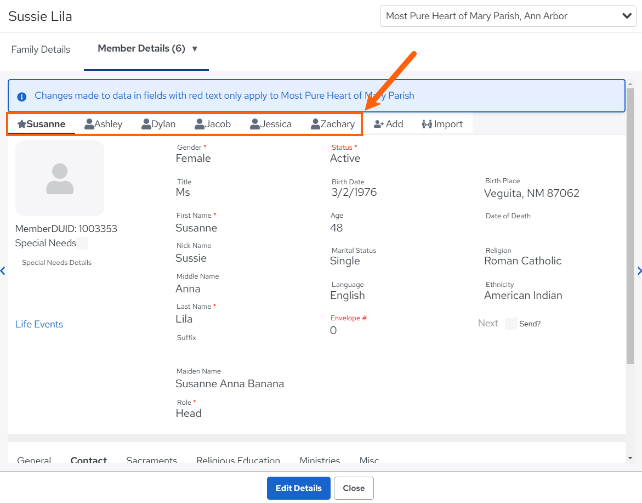Click the Language value English

(x=347, y=296)
